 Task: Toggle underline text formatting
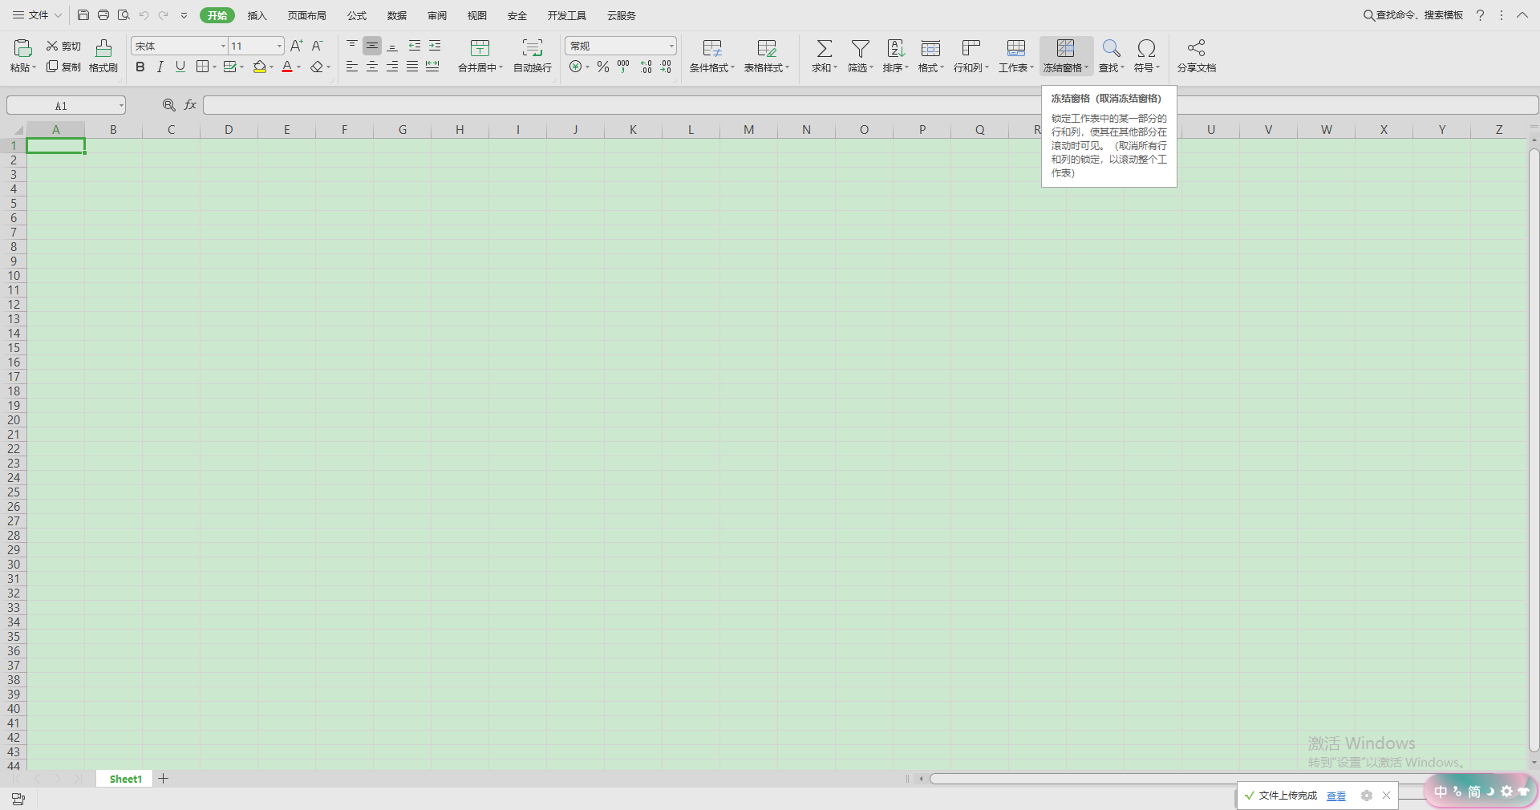180,67
